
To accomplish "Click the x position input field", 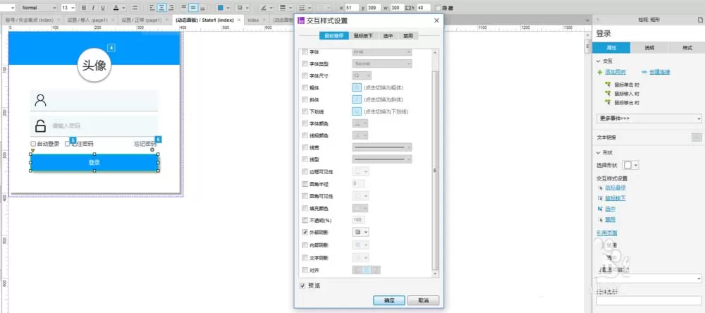I will [352, 8].
